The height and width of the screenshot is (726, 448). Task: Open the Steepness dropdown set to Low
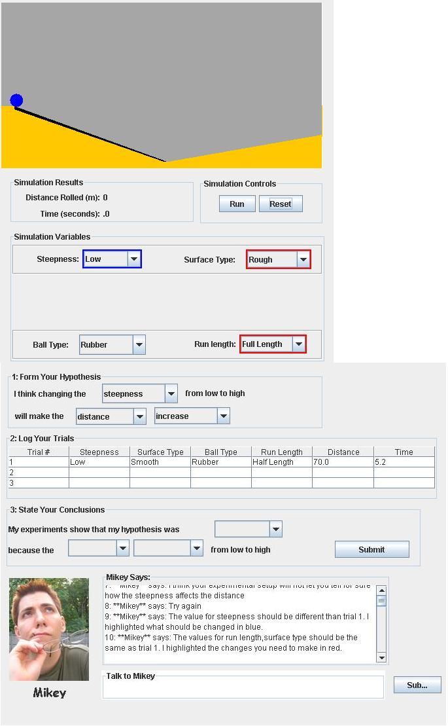[x=112, y=259]
